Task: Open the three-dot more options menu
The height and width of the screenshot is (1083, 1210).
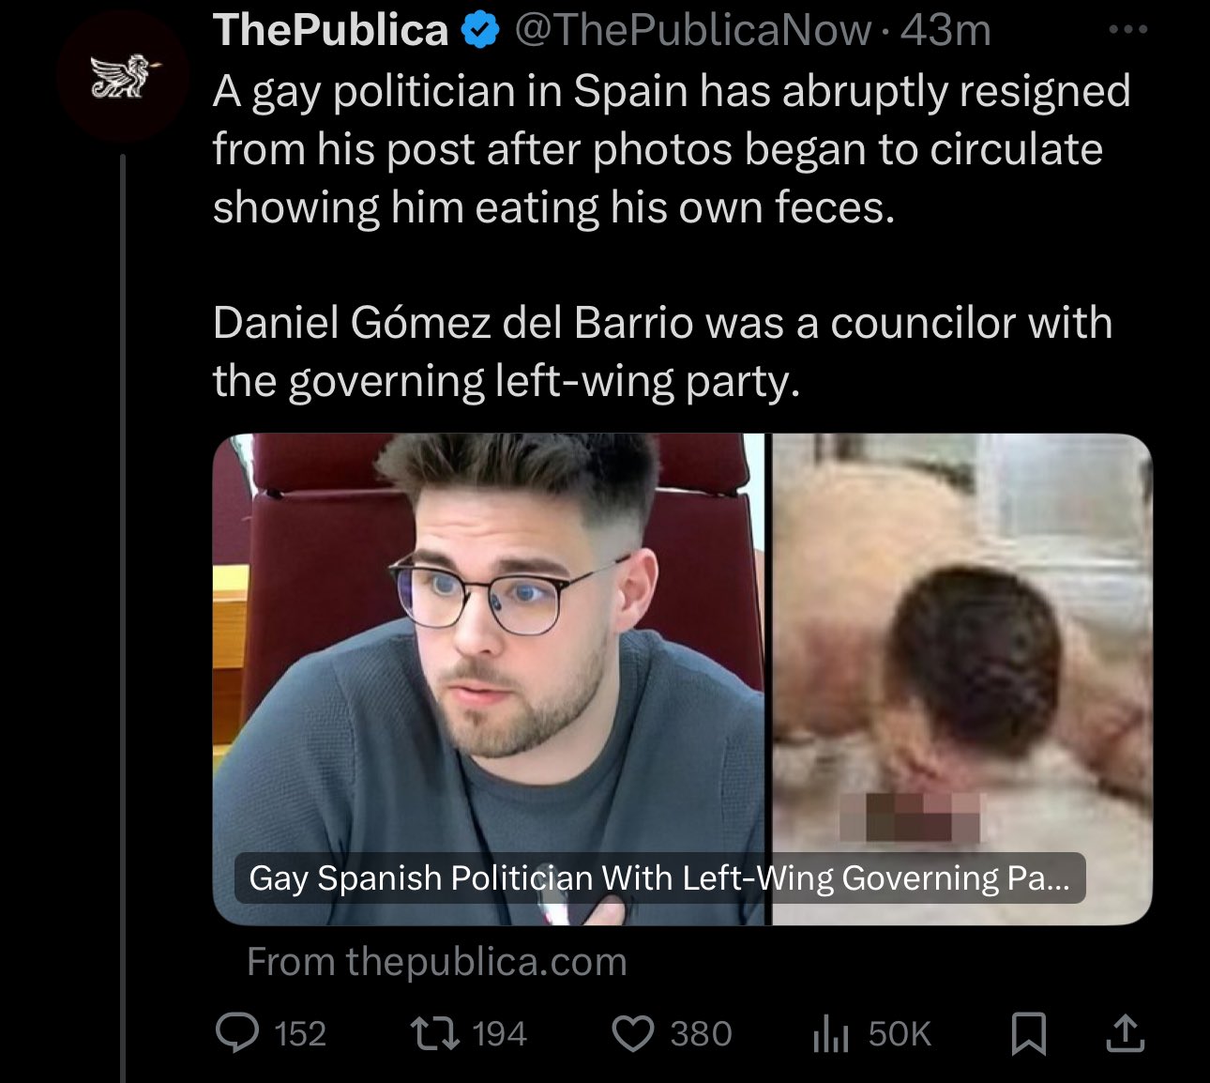Action: [1127, 30]
